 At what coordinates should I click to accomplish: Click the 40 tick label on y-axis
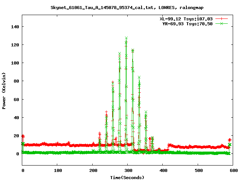click(x=16, y=117)
